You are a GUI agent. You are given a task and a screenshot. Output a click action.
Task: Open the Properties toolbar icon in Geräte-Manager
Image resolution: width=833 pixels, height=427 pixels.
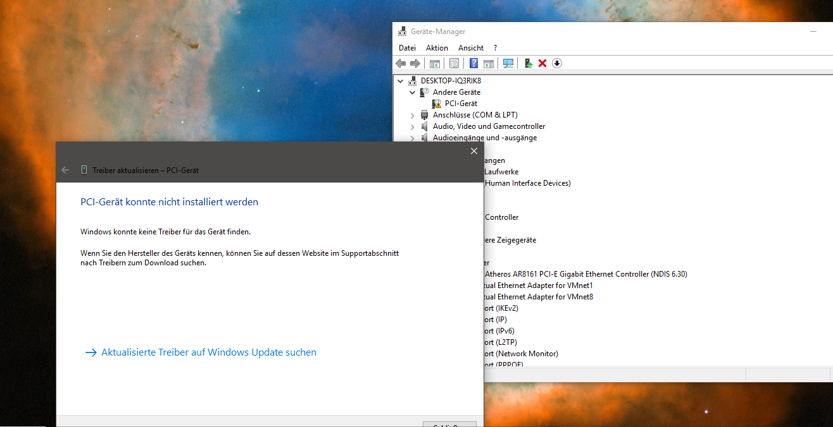[x=454, y=63]
